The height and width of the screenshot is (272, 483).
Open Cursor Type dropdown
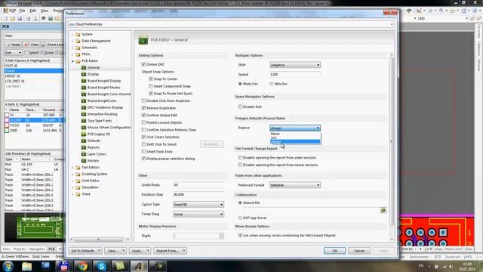tap(198, 205)
